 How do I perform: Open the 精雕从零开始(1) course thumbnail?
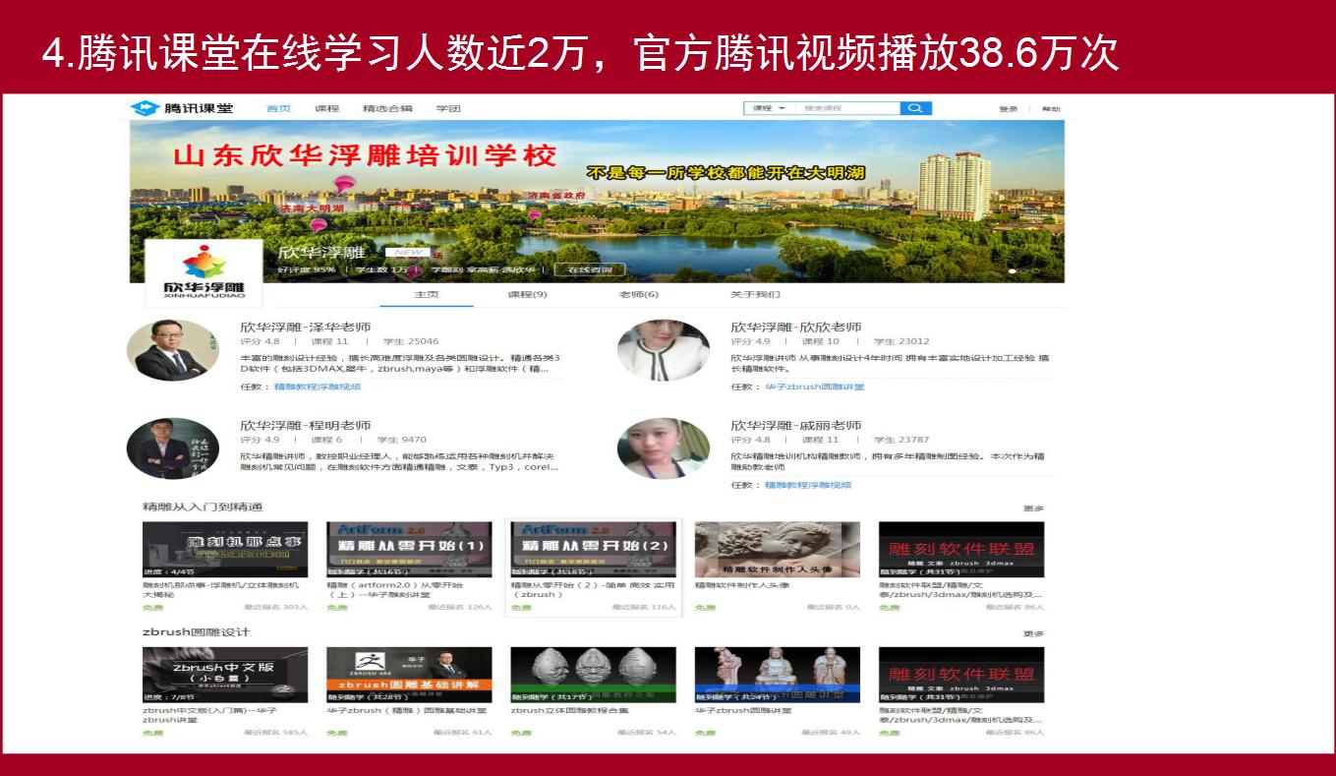(409, 549)
